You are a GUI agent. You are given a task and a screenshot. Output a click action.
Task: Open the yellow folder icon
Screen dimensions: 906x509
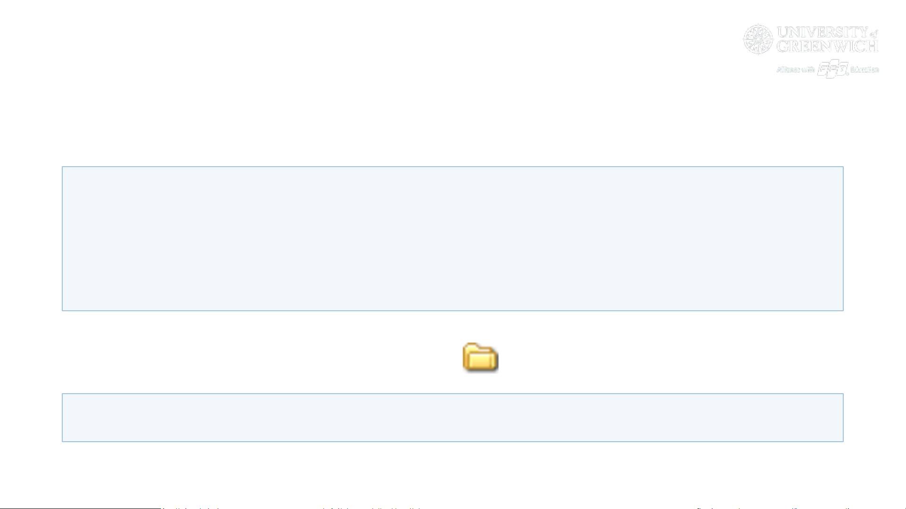(x=480, y=358)
